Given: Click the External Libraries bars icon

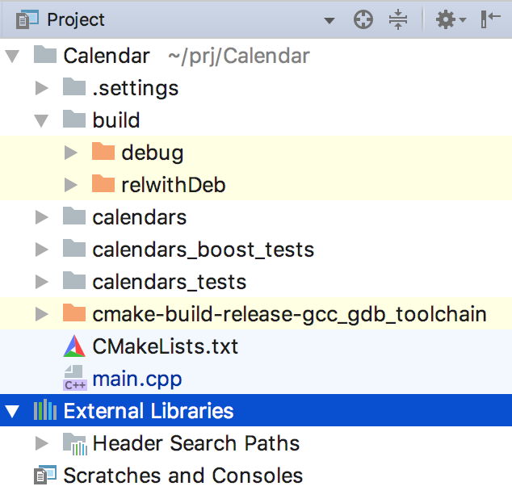Looking at the screenshot, I should pyautogui.click(x=45, y=410).
